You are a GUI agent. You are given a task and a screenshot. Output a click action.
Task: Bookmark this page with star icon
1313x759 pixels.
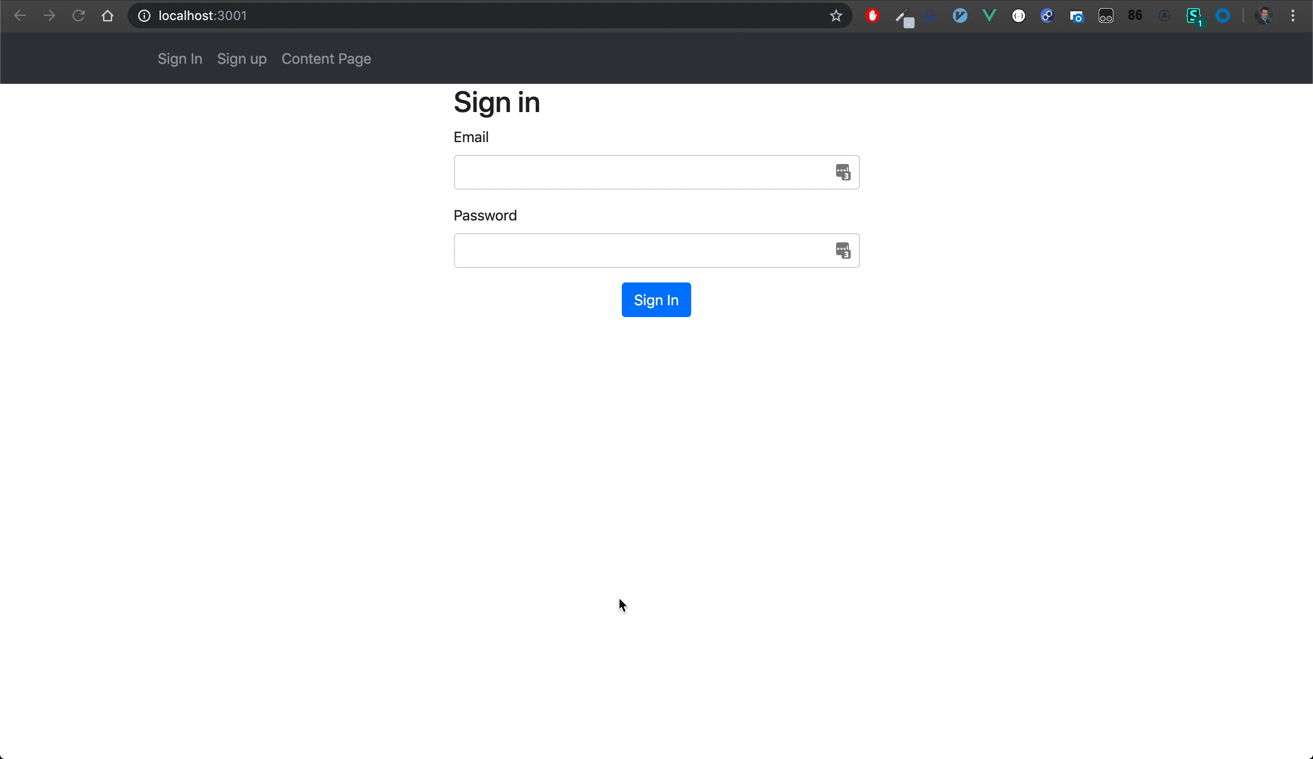(836, 15)
